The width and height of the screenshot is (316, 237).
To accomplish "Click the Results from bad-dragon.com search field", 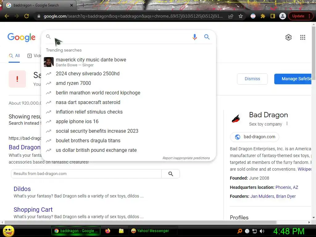I will coord(86,174).
